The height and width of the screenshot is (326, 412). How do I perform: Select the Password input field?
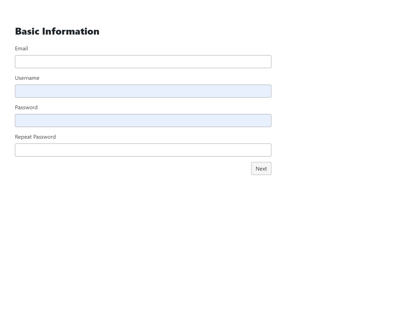click(x=143, y=121)
